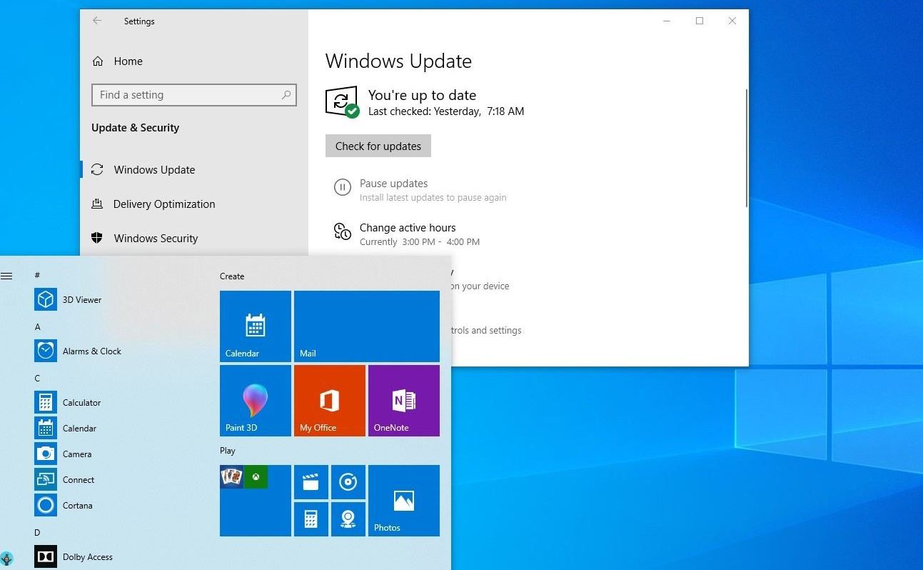Click the Windows Update sync arrows sidebar icon
923x570 pixels.
97,169
